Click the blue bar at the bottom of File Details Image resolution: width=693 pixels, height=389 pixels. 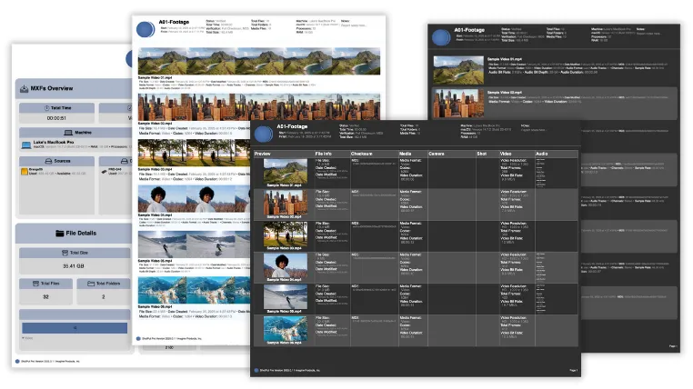point(75,328)
